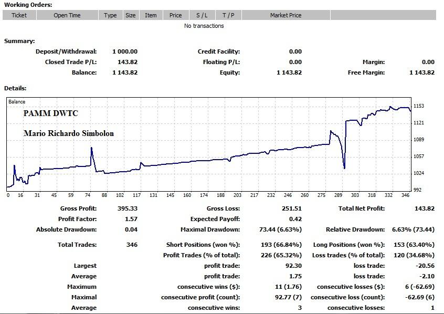Click the 'Maximal Drawdown:' label
444x314 pixels.
pyautogui.click(x=210, y=229)
